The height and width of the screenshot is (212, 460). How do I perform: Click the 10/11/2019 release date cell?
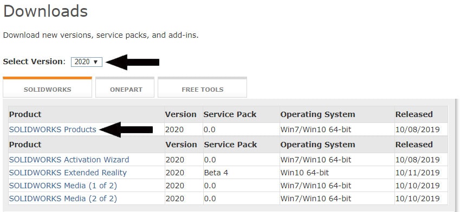[x=417, y=173]
